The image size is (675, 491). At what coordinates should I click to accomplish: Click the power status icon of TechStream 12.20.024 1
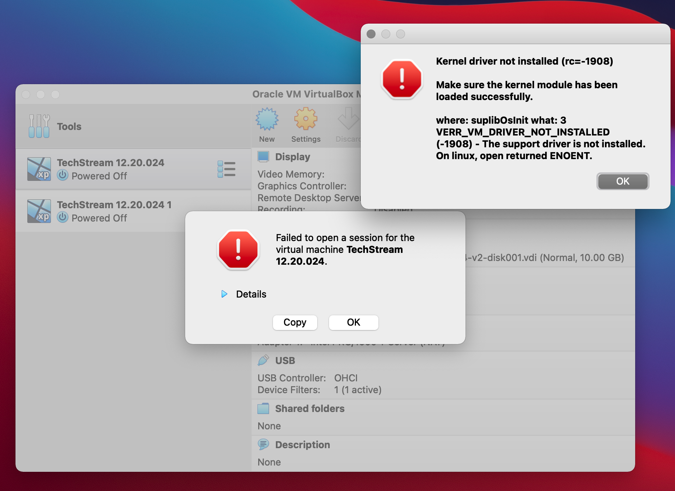63,217
